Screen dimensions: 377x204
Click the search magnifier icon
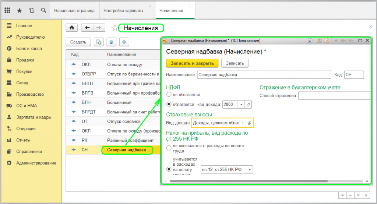click(44, 11)
